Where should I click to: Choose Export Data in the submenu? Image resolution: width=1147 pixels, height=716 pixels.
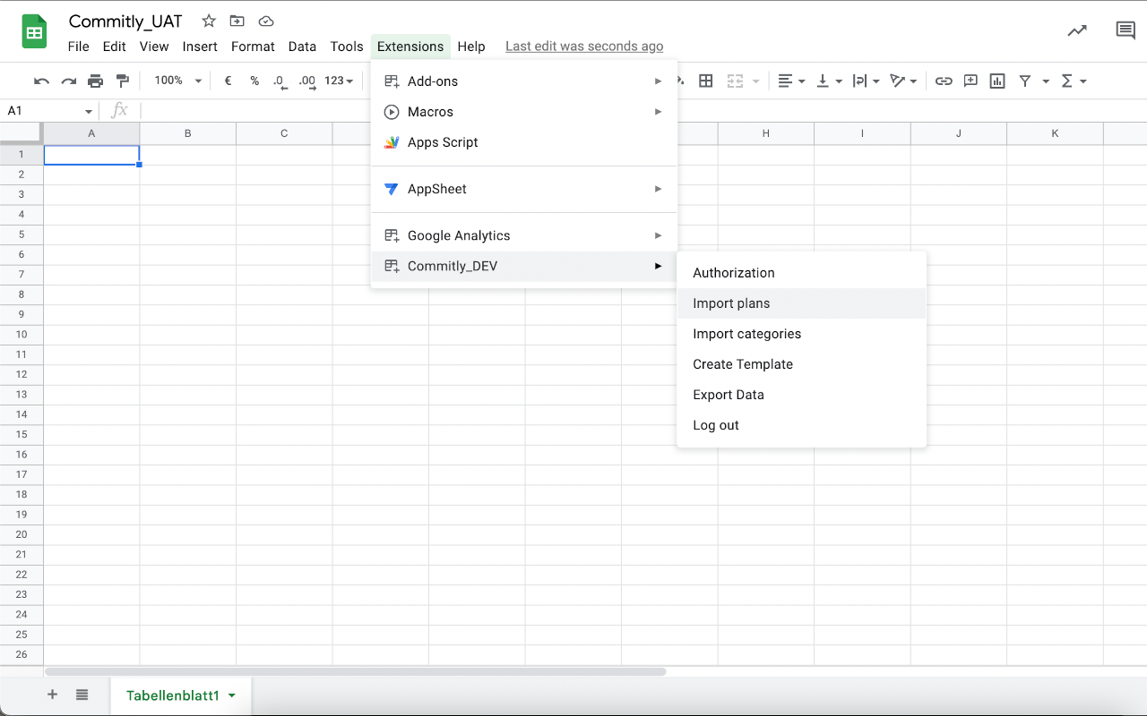point(802,395)
